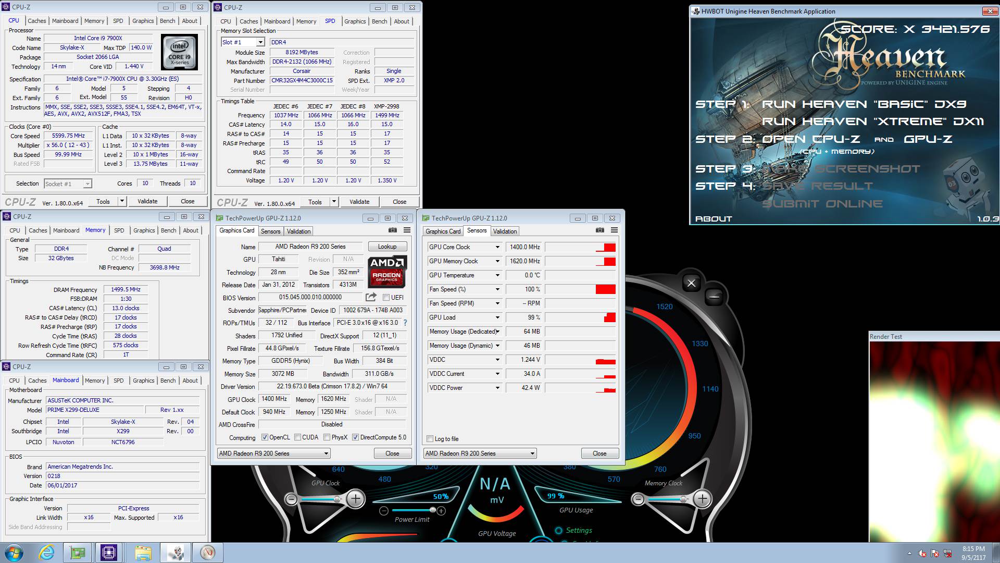Open hamburger menu in Graphics Card GPU-Z window
This screenshot has width=1000, height=563.
coord(407,230)
